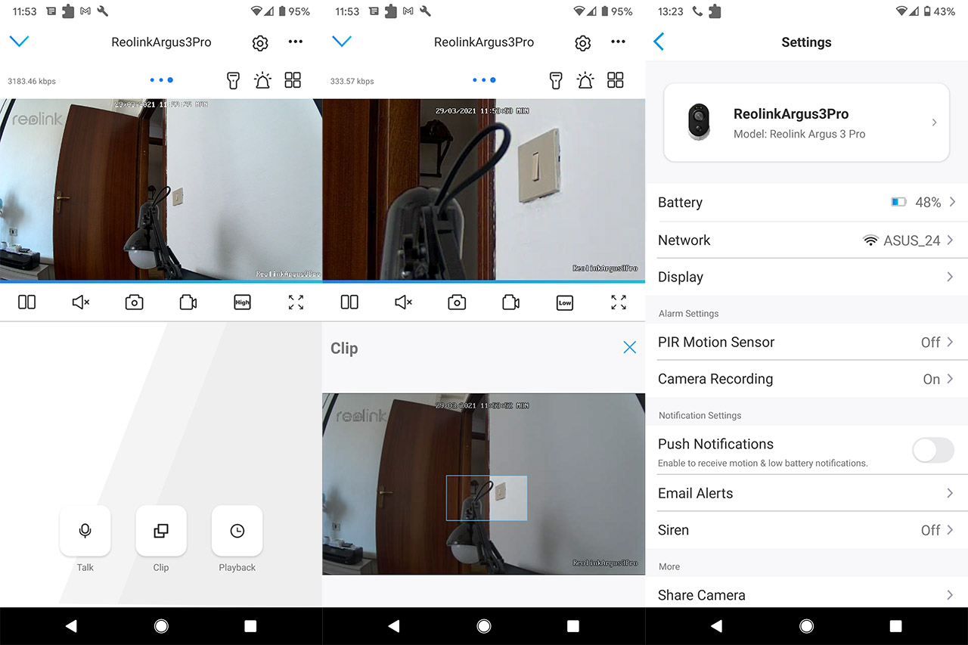Viewport: 968px width, 645px height.
Task: Toggle Push Notifications switch
Action: [x=933, y=451]
